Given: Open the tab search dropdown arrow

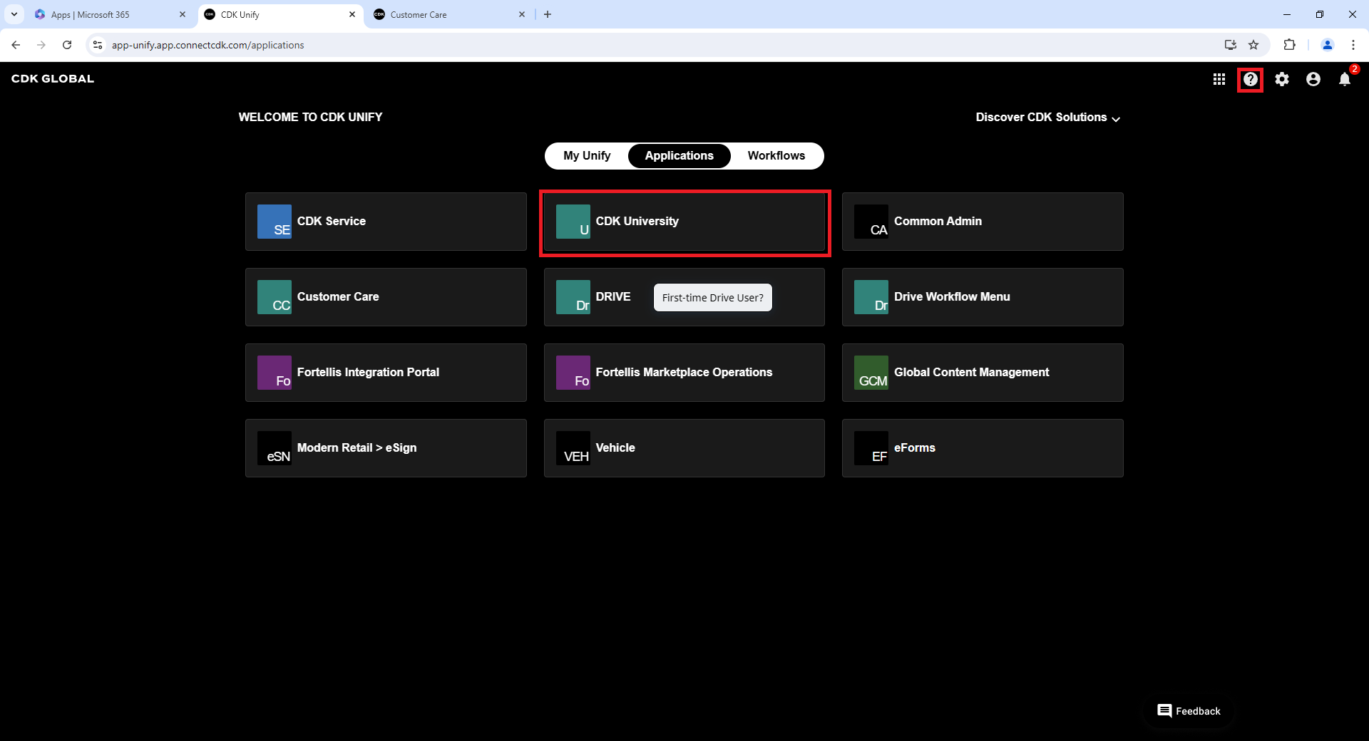Looking at the screenshot, I should click(14, 14).
